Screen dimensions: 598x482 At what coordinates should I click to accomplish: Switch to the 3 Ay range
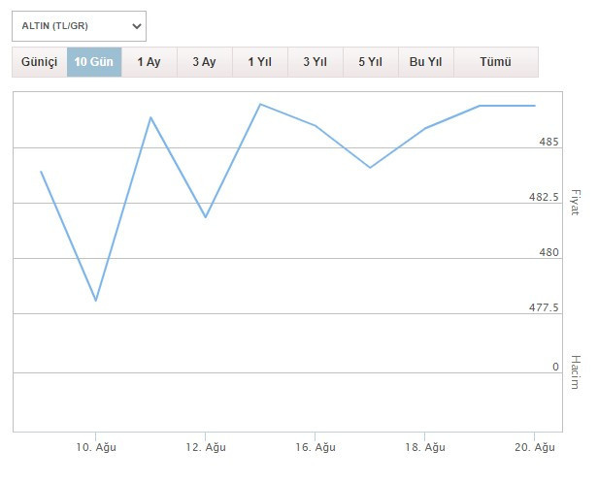coord(205,62)
